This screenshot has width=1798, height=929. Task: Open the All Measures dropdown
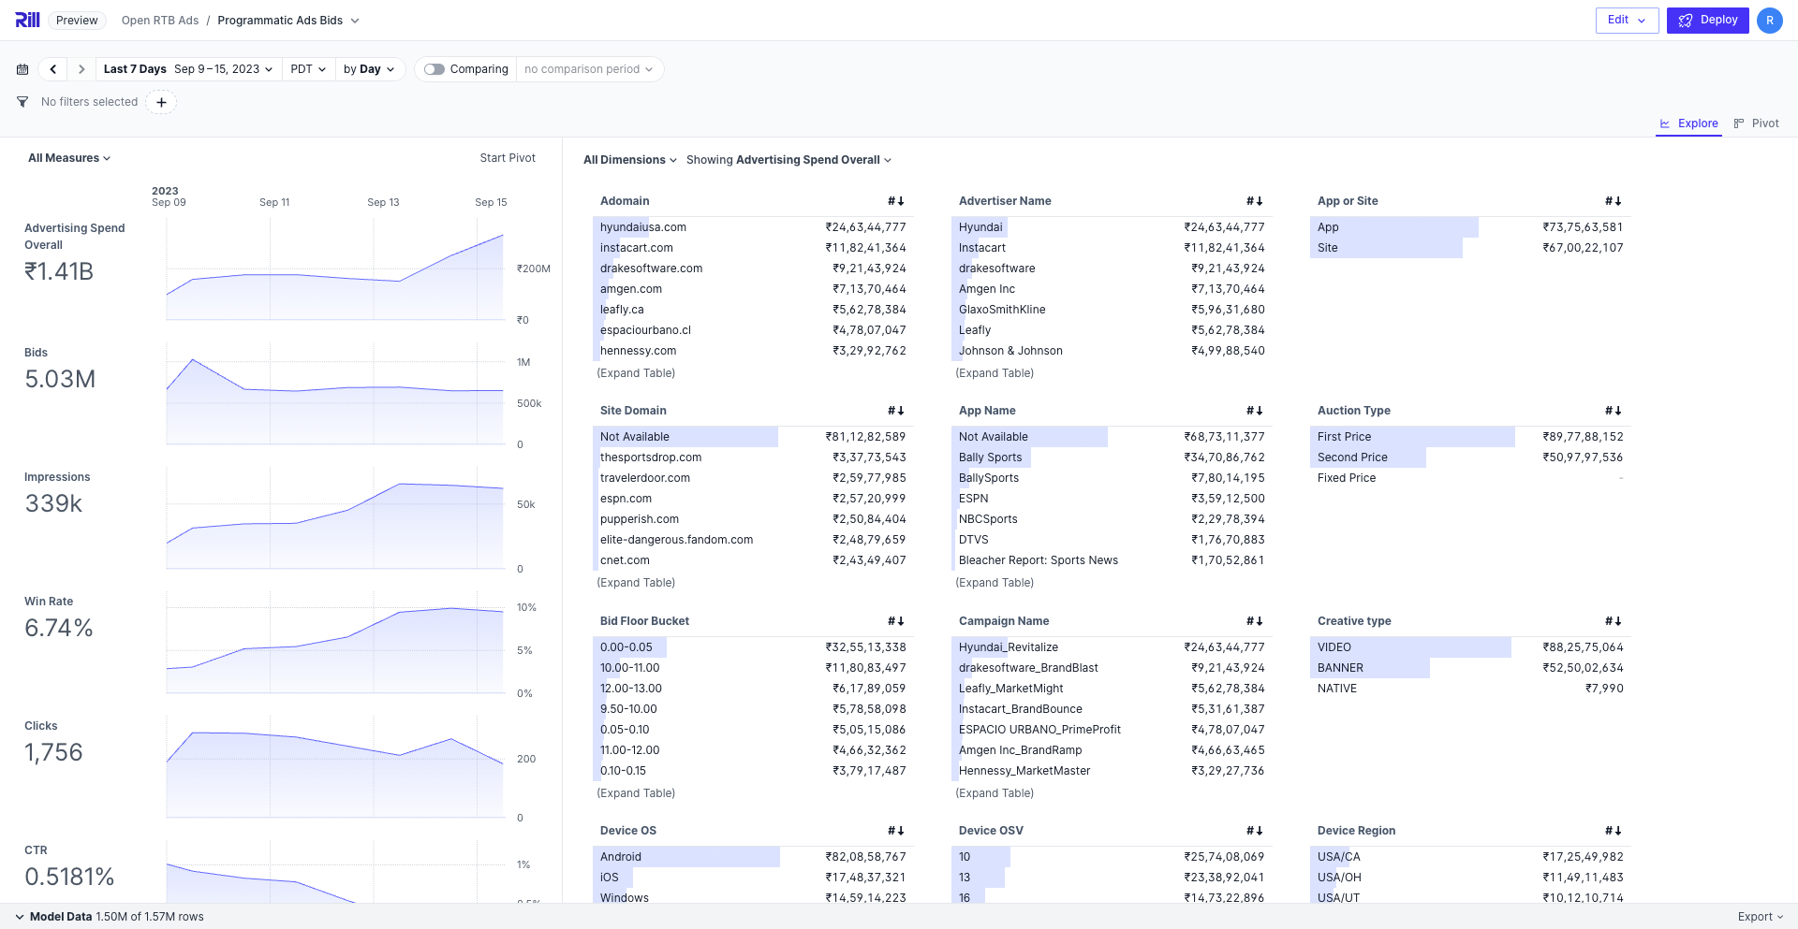(69, 158)
